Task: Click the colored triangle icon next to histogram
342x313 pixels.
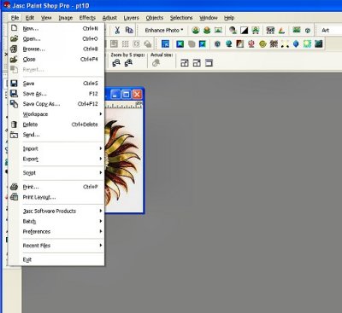Action: [281, 30]
